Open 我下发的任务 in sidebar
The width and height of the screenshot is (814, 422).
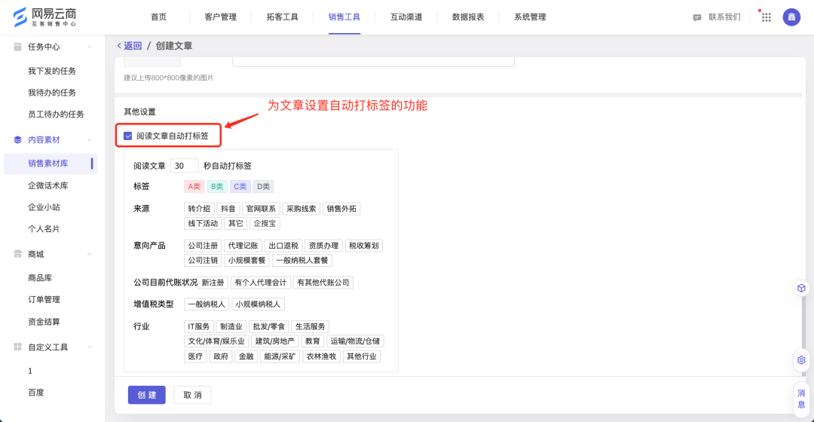pos(52,71)
